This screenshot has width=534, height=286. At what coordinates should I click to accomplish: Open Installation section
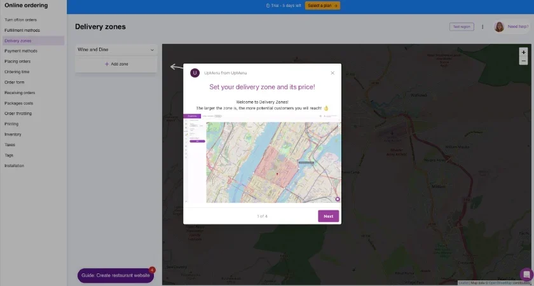pos(14,165)
